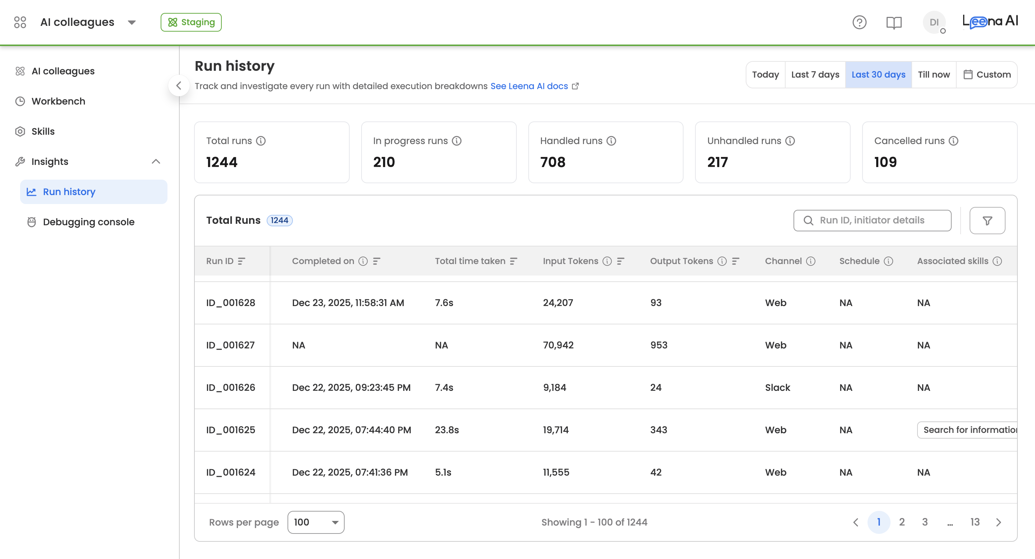Image resolution: width=1035 pixels, height=559 pixels.
Task: Open the table filter funnel icon
Action: point(987,221)
